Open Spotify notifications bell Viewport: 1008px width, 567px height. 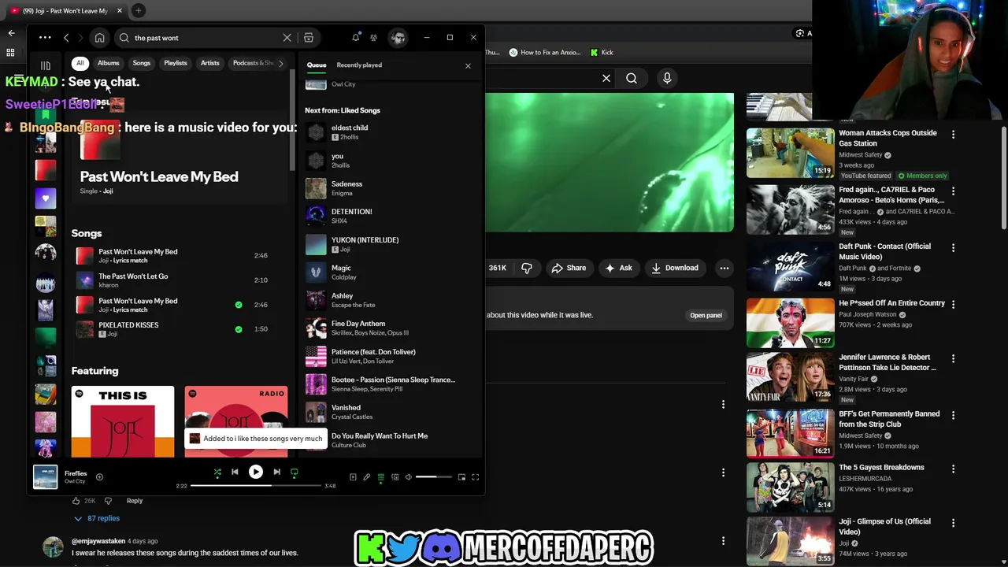click(x=356, y=38)
